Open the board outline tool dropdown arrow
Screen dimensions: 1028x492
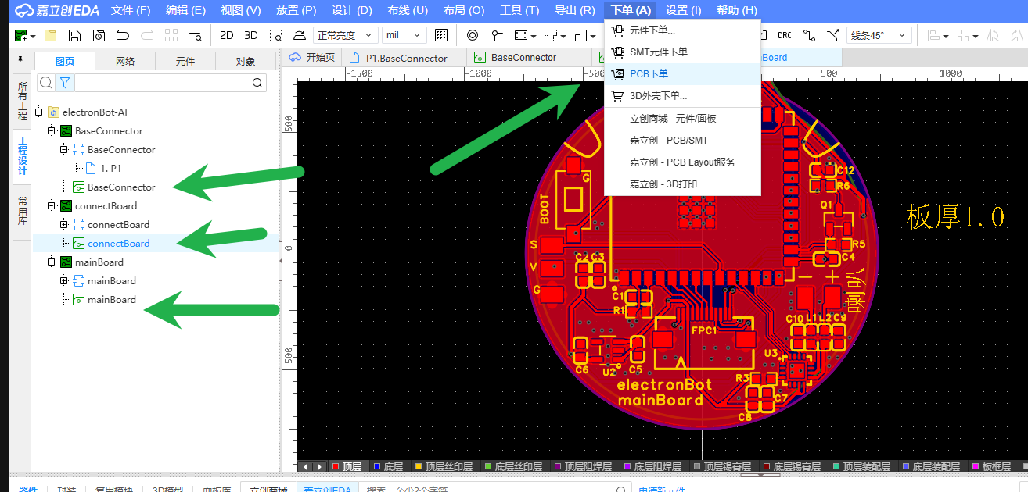594,36
